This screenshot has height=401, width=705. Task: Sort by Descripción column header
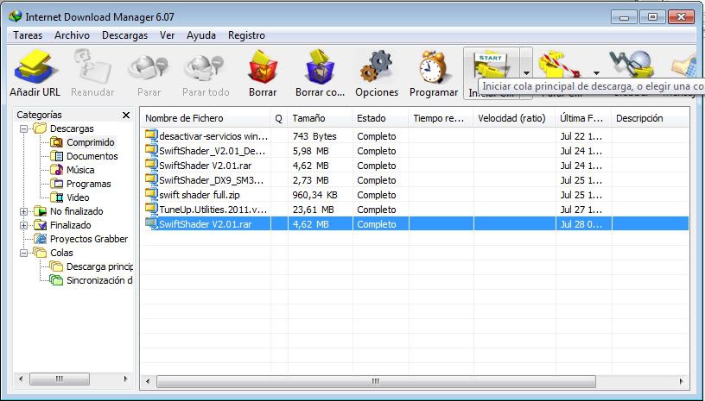coord(651,118)
